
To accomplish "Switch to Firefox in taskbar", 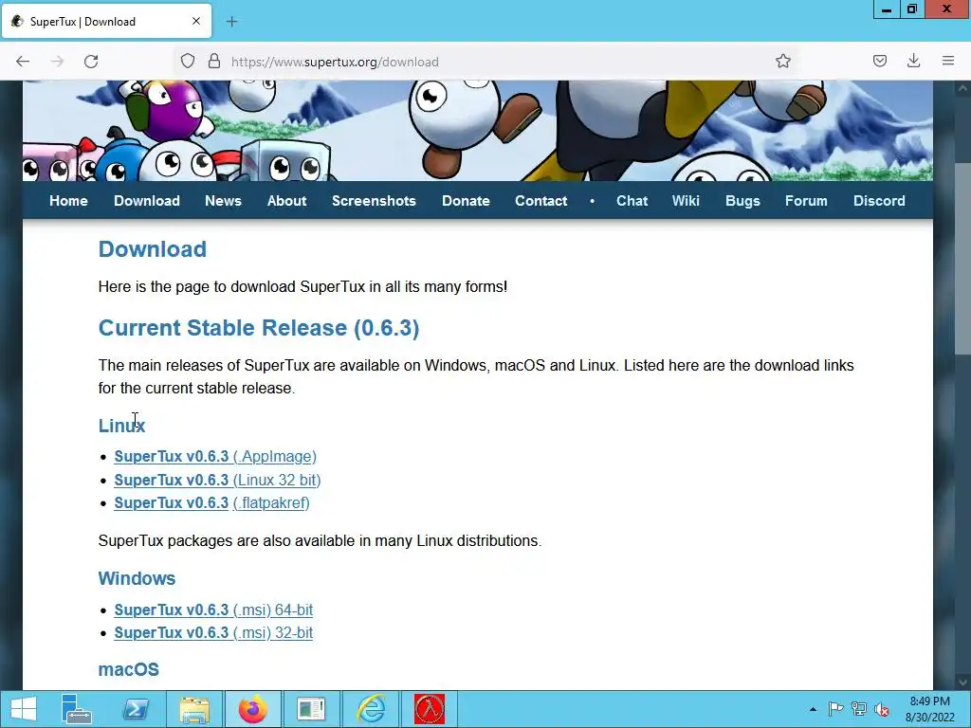I will (x=252, y=709).
